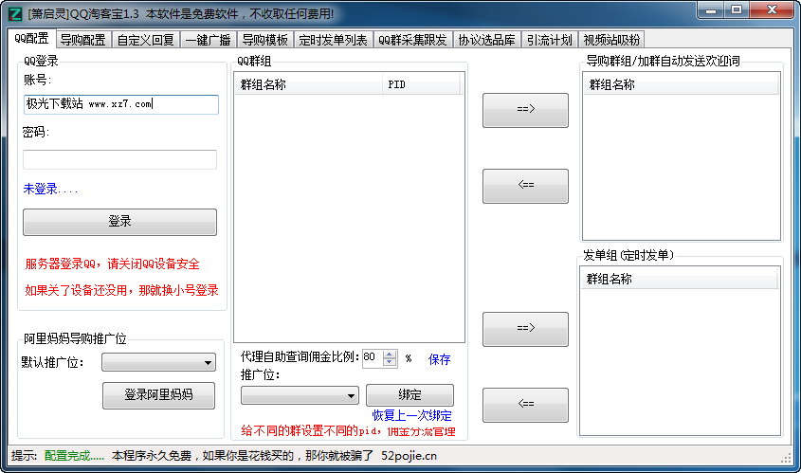Click the window resize grip in status bar

[787, 458]
